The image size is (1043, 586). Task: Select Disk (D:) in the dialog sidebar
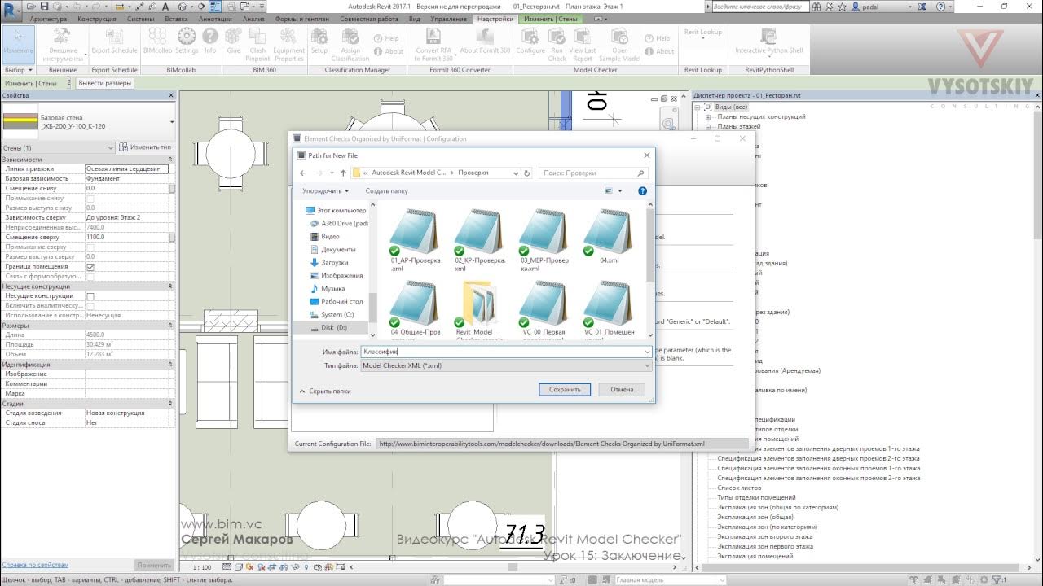point(333,327)
